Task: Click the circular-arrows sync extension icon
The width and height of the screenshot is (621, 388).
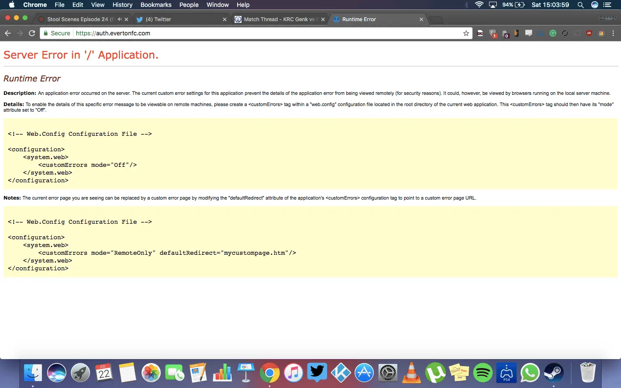Action: pos(565,33)
